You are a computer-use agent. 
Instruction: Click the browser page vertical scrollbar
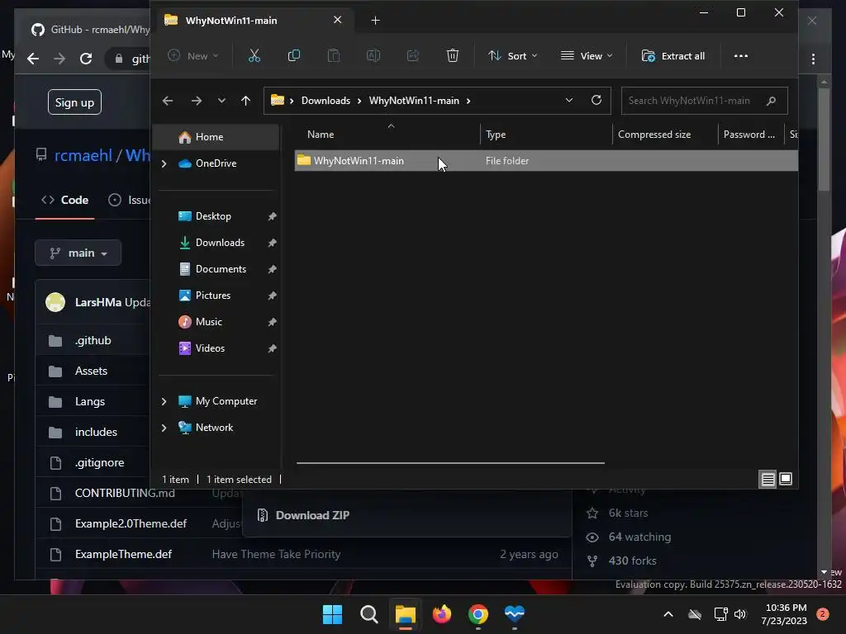coord(824,139)
